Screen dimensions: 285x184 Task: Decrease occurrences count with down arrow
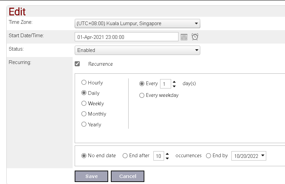[x=167, y=159]
